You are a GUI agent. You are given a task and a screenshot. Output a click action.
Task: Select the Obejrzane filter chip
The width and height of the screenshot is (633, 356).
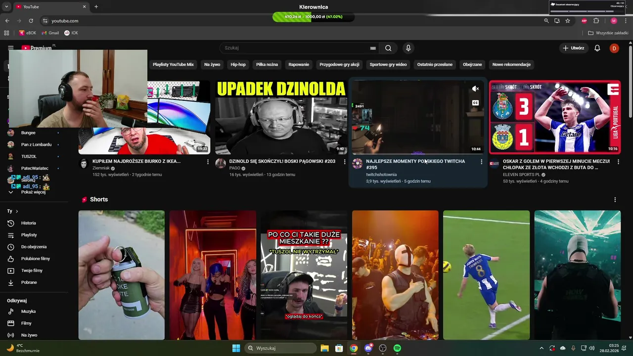pos(472,64)
